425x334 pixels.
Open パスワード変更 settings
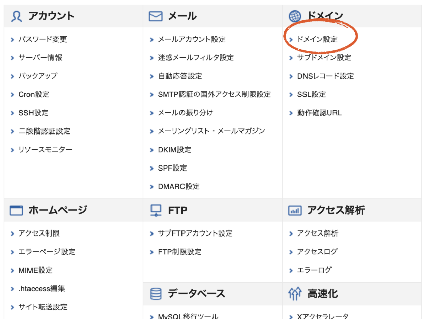click(43, 39)
